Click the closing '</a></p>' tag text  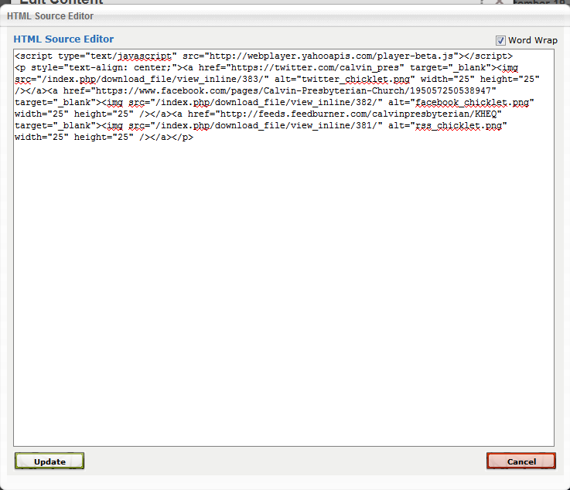coord(172,138)
